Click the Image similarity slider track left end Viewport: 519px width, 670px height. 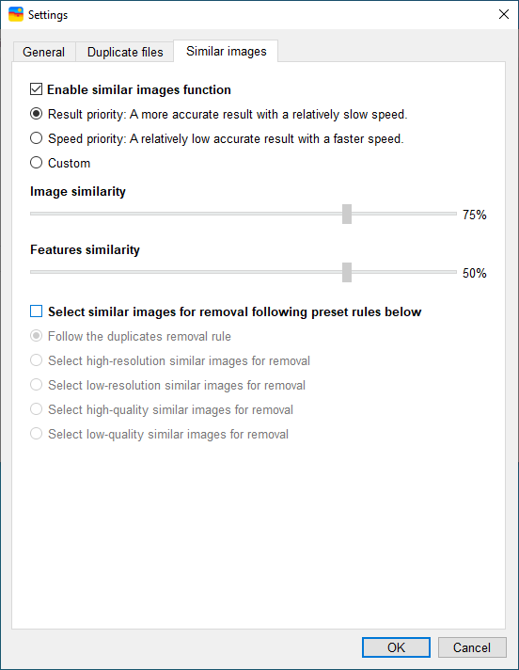pos(34,214)
